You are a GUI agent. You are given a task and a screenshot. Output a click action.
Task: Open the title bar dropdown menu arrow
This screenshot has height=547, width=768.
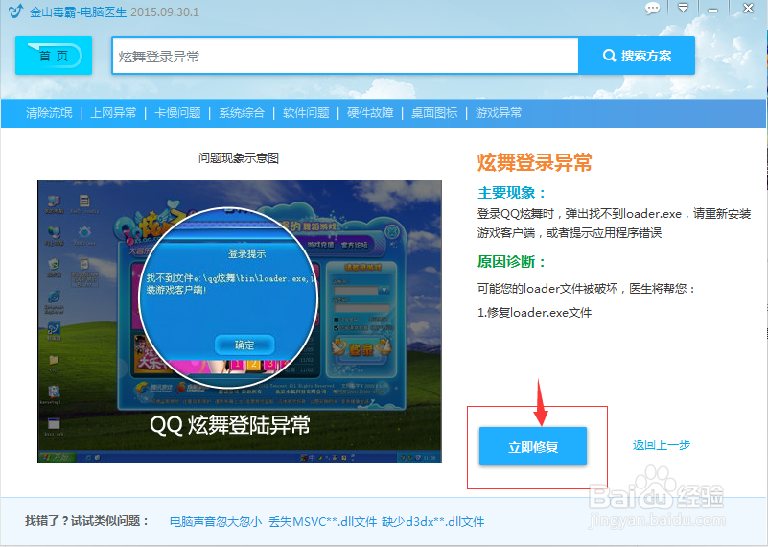(x=683, y=8)
